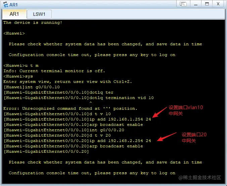The image size is (227, 186).
Task: Click 'Info: Current terminal monitor is off.' line
Action: pos(54,71)
